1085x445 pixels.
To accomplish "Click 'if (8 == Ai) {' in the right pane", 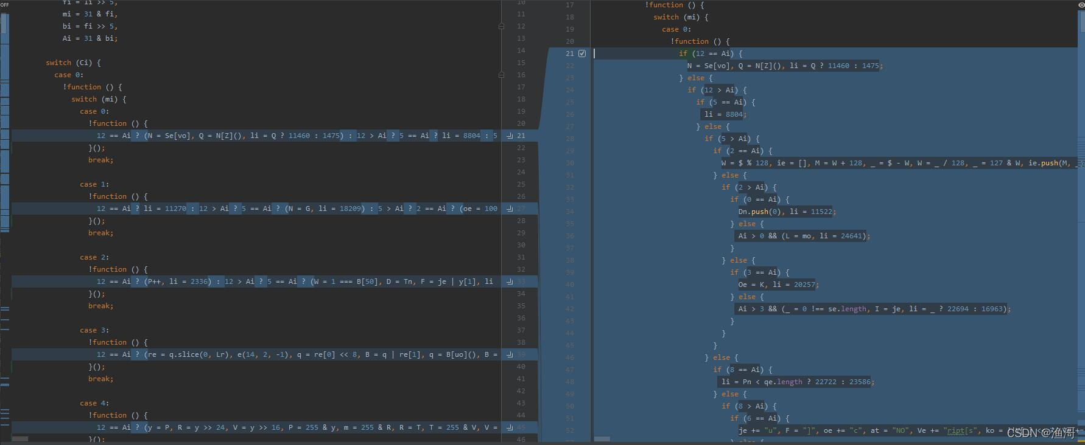I will click(743, 370).
